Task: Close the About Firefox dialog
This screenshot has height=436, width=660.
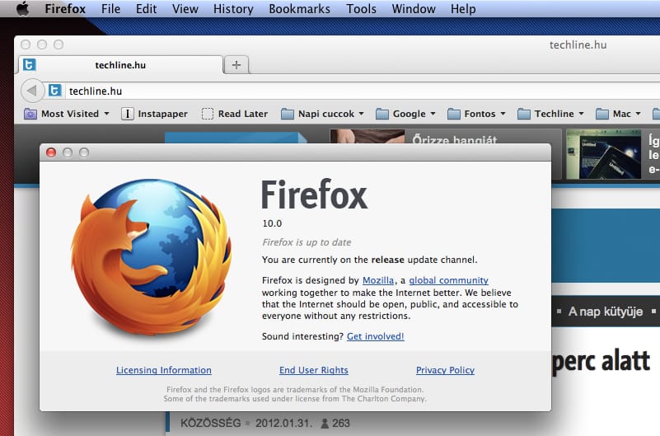Action: [x=51, y=152]
